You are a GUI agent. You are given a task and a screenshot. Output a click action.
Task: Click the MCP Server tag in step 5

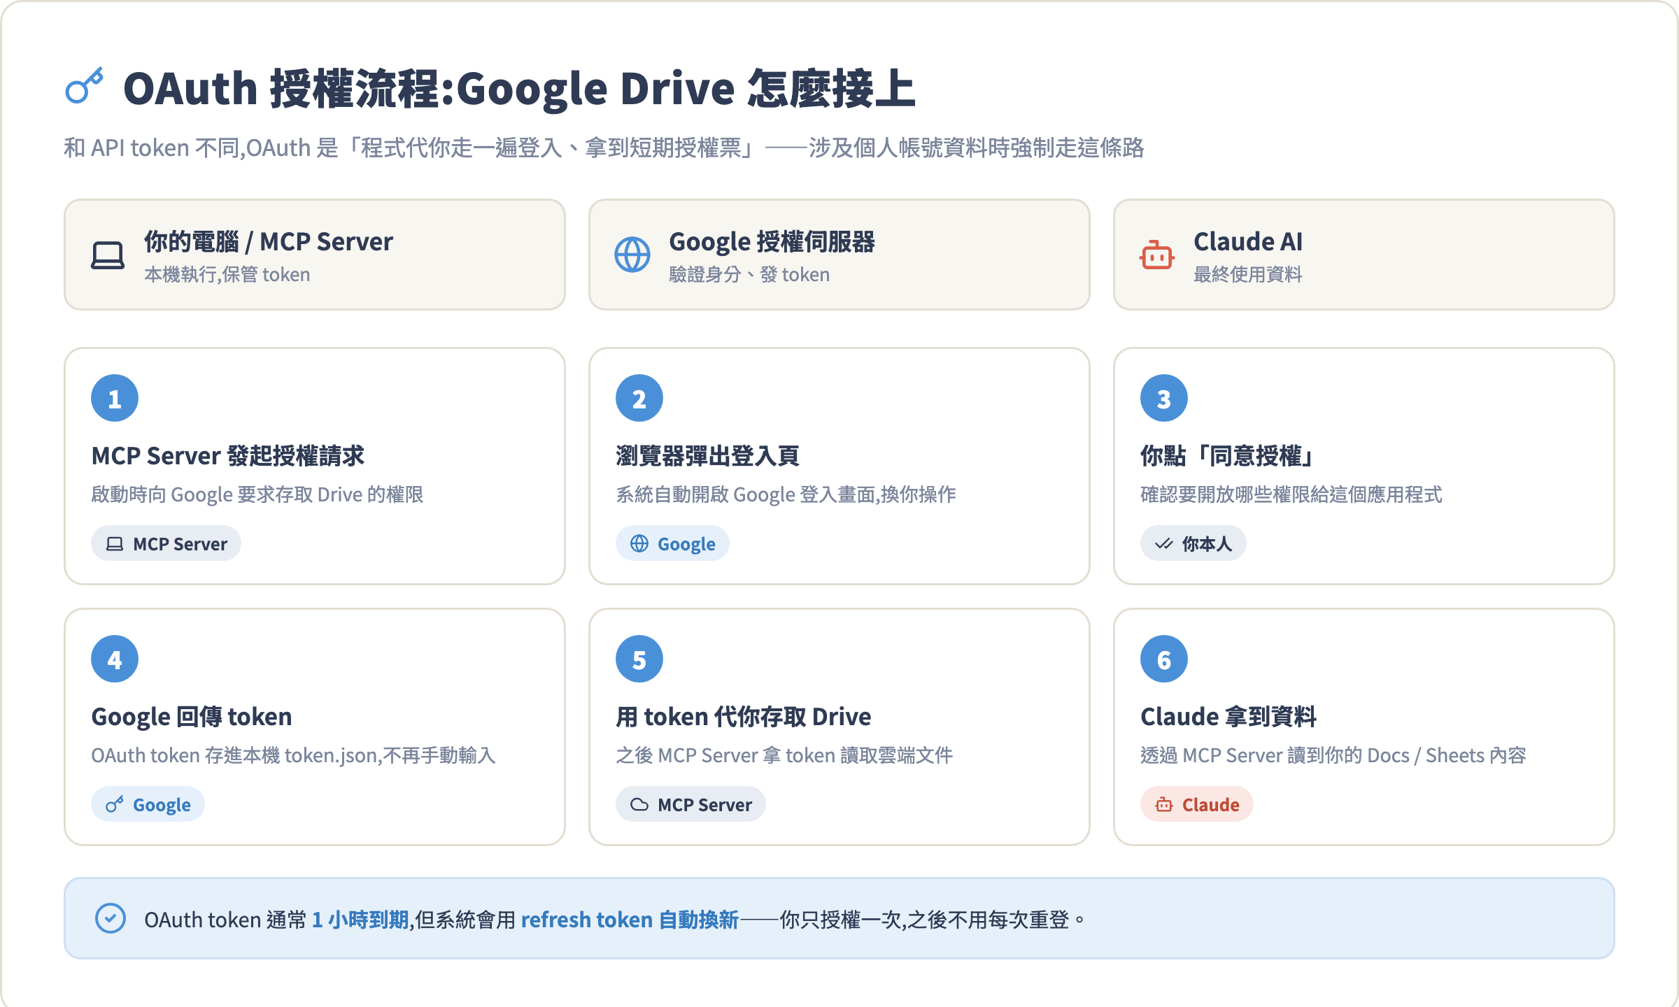690,804
